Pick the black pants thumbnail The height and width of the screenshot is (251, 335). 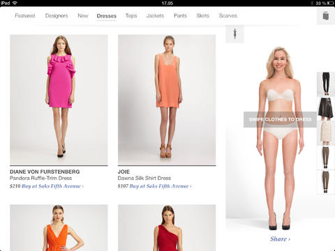pyautogui.click(x=326, y=84)
